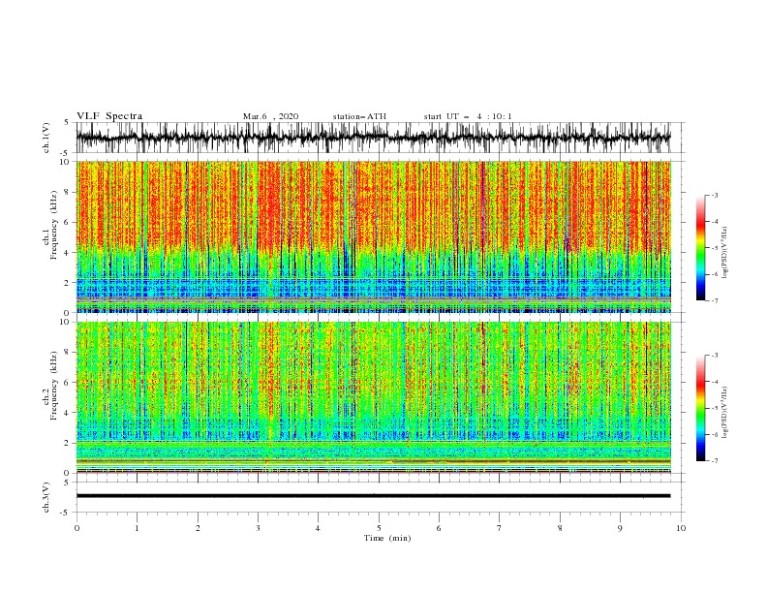Click the "-7" label on ch.2 color bar
Viewport: 767px width, 593px height.
pos(714,461)
